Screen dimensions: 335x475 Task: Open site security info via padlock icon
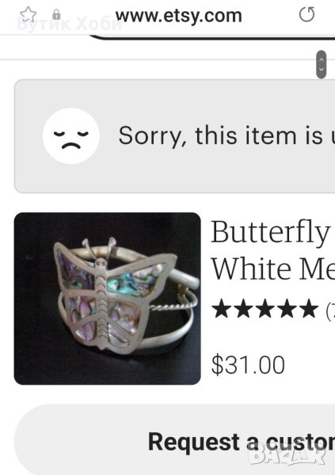tap(56, 14)
